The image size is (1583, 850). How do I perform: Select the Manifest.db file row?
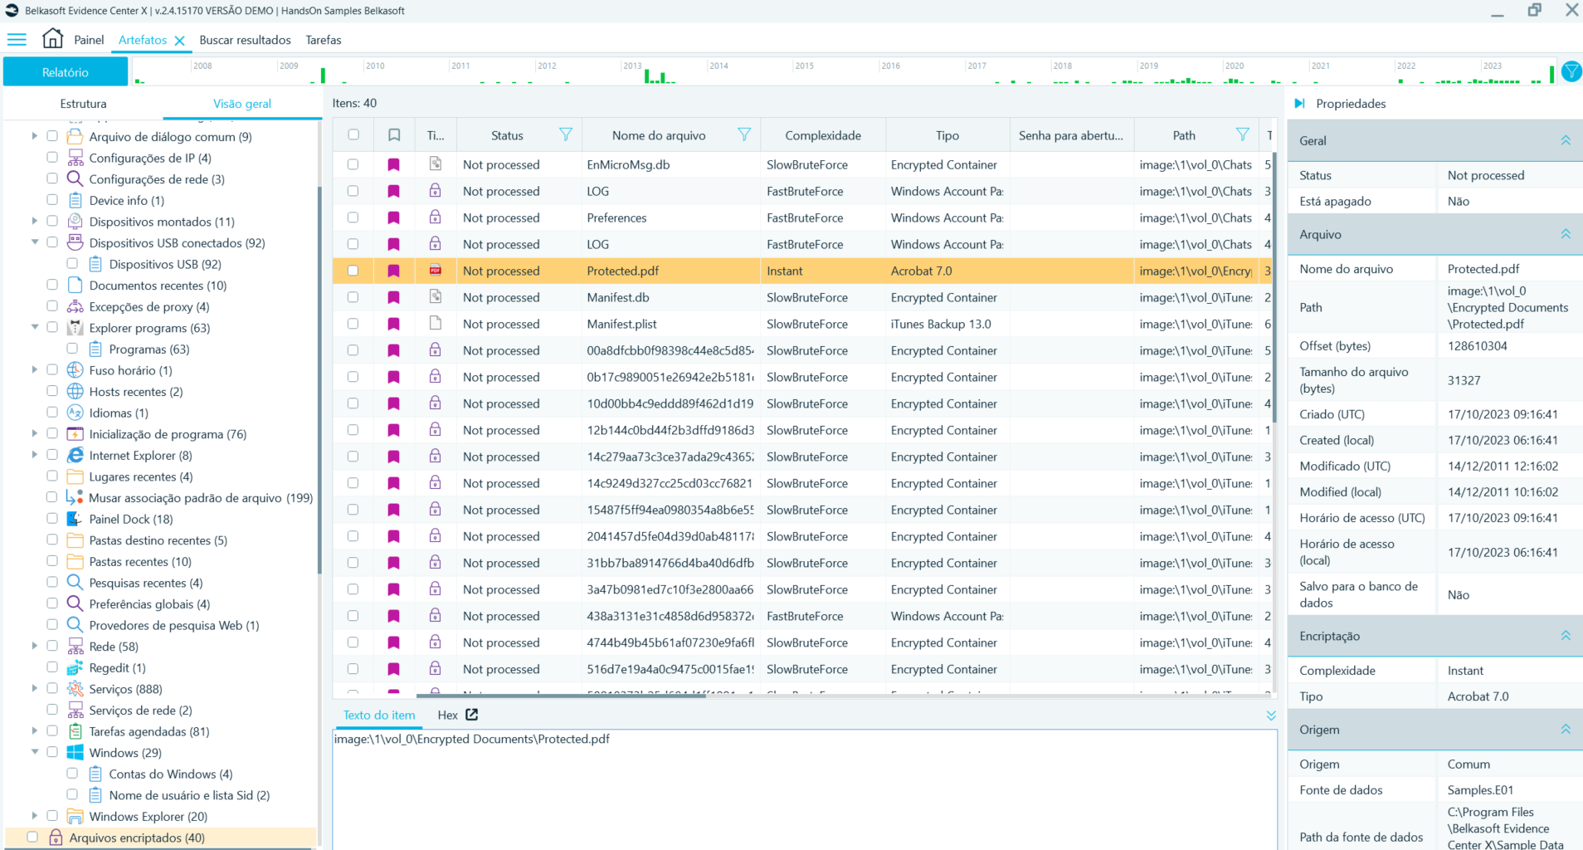tap(803, 297)
